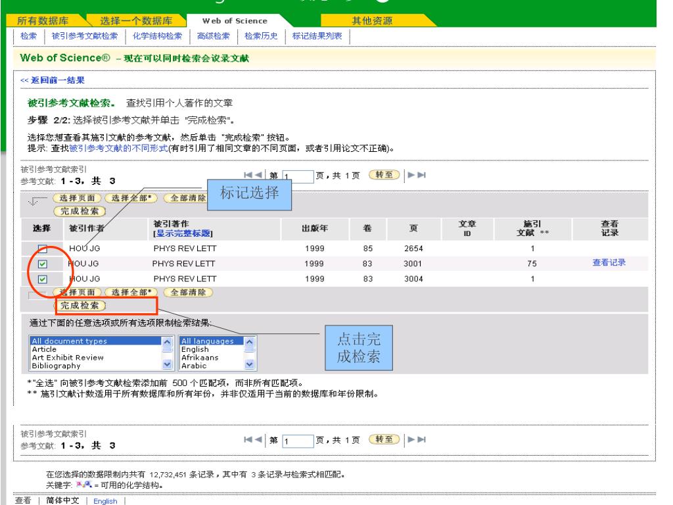Click top 完成检索 button

[x=80, y=211]
